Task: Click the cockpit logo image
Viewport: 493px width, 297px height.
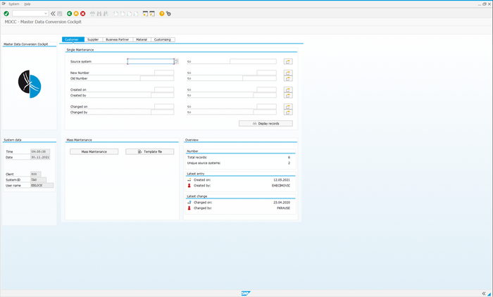Action: [x=30, y=84]
